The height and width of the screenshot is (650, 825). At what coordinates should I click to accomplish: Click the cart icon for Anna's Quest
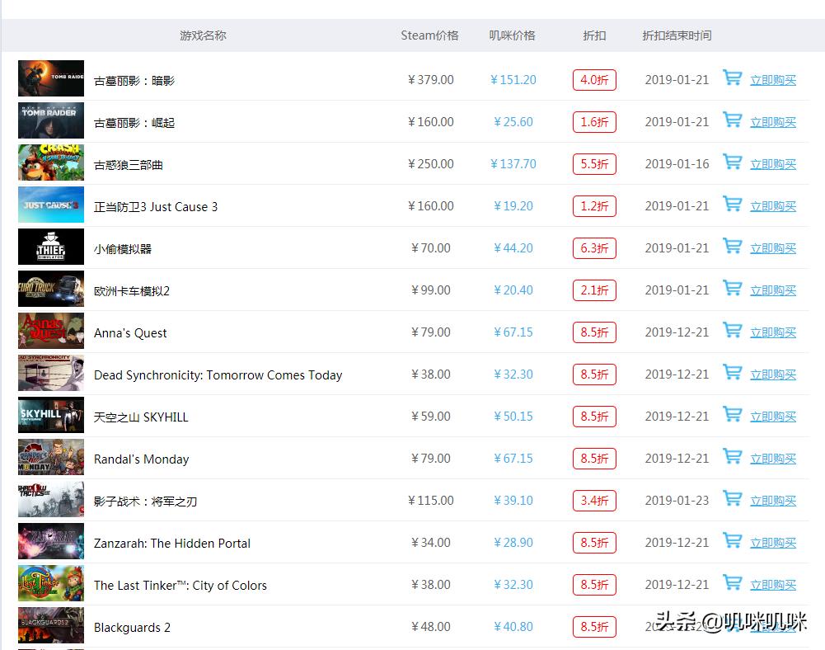point(733,331)
